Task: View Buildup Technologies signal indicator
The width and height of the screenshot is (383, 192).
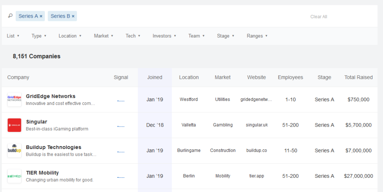Action: 121,152
